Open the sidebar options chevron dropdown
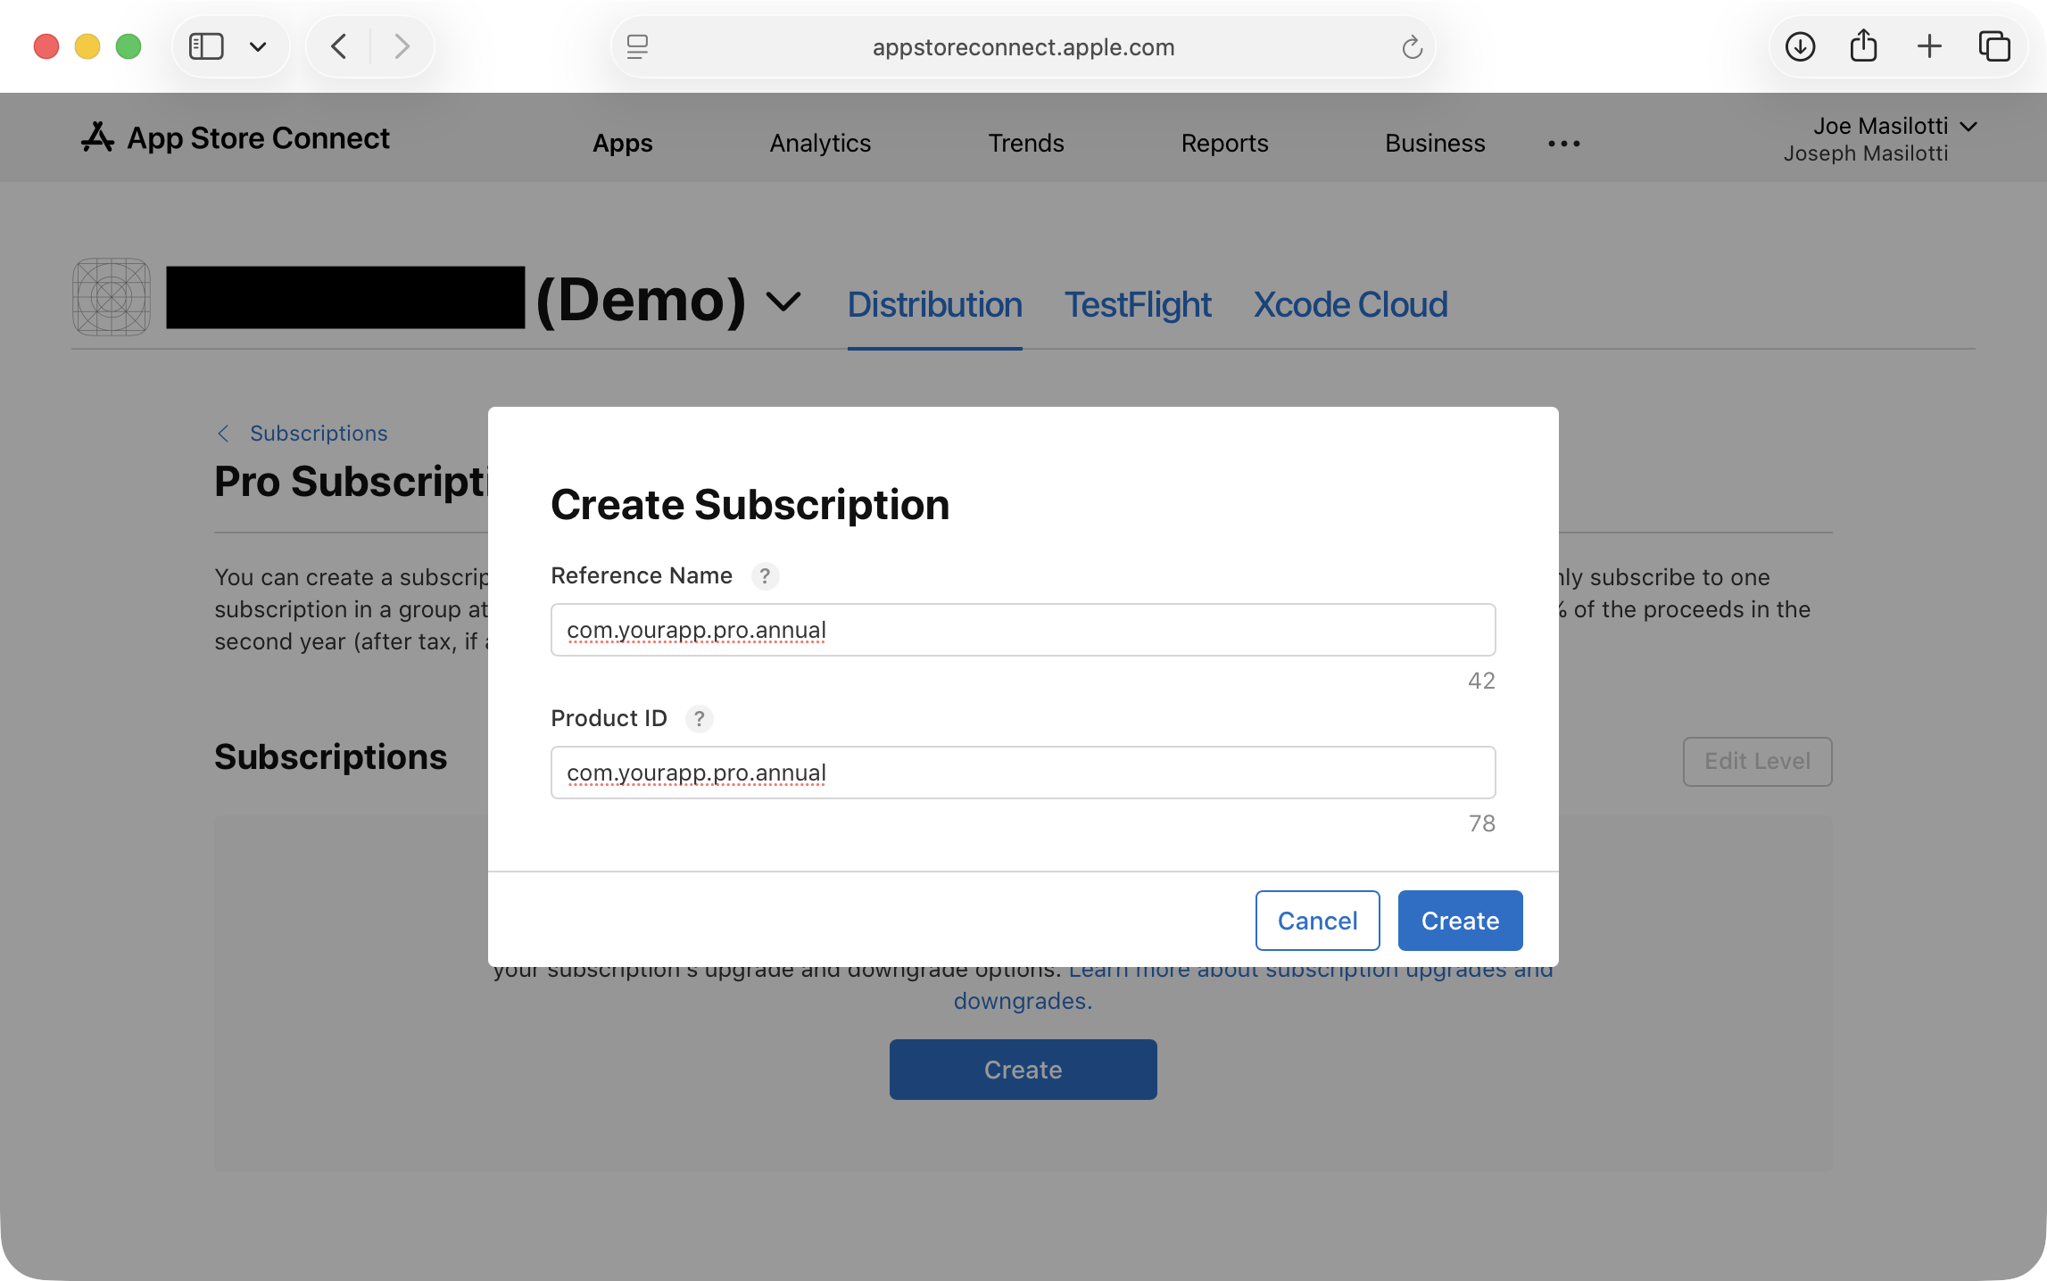The width and height of the screenshot is (2047, 1281). [x=258, y=46]
